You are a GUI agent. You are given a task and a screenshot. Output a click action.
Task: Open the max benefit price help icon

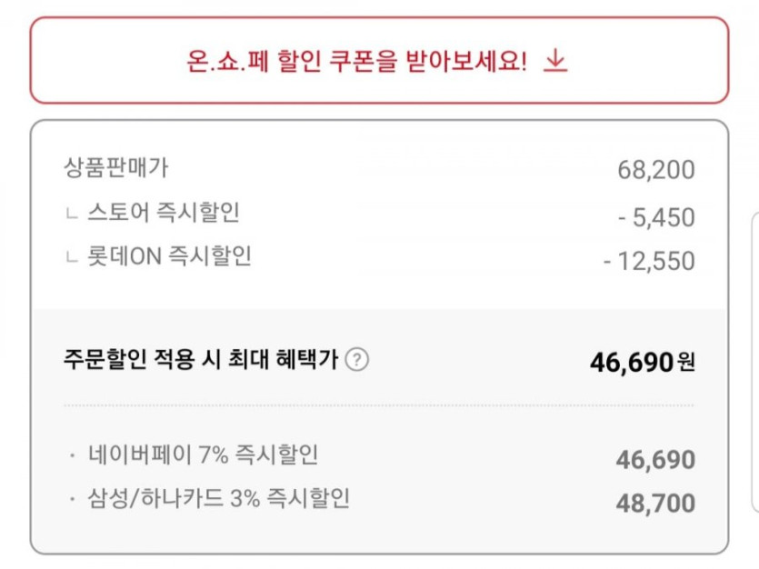358,360
